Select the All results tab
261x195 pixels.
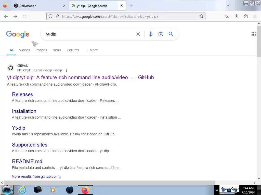click(x=11, y=50)
